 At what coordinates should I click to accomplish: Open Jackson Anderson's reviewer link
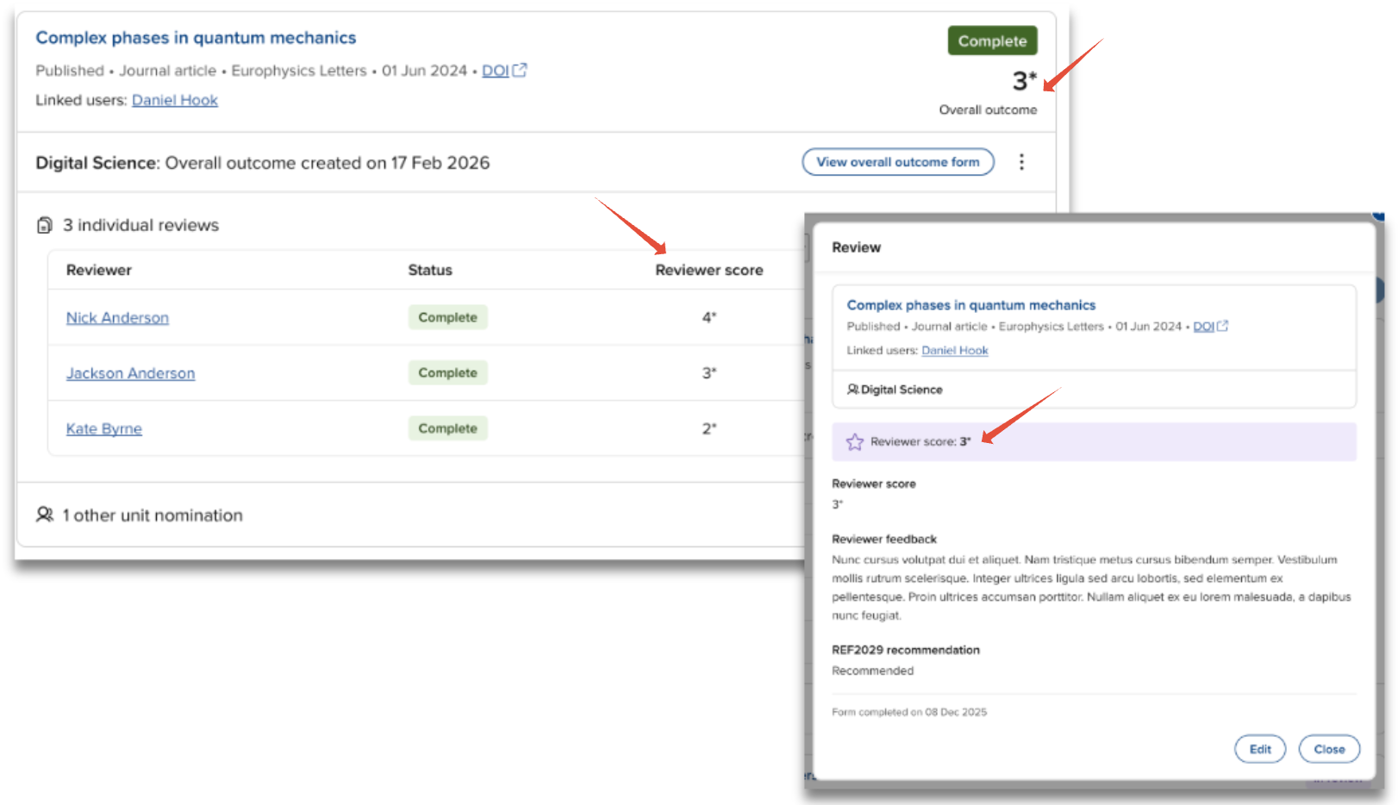point(130,373)
